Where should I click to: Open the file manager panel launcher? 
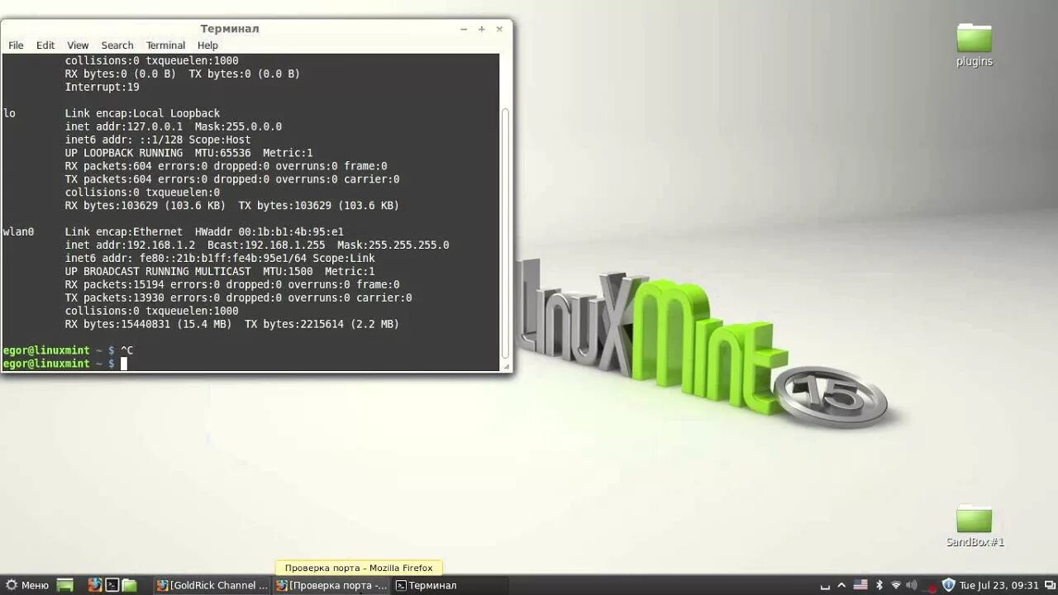click(x=130, y=585)
